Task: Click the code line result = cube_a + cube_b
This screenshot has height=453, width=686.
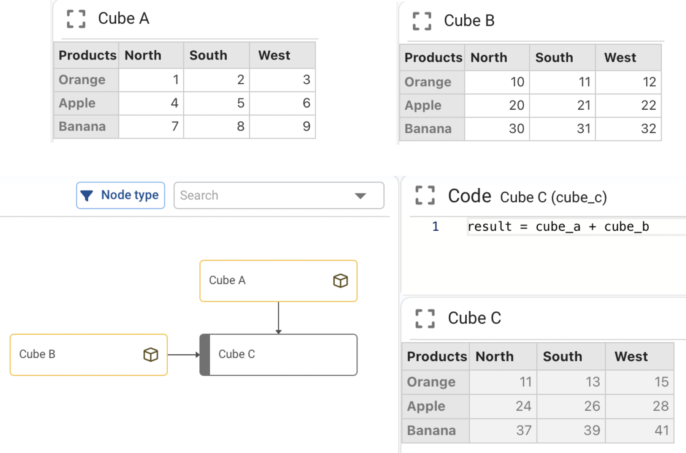Action: pyautogui.click(x=558, y=226)
